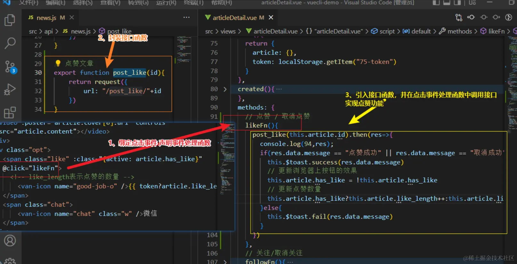Toggle the bottom panel layout button
This screenshot has height=264, width=517.
(x=447, y=3)
